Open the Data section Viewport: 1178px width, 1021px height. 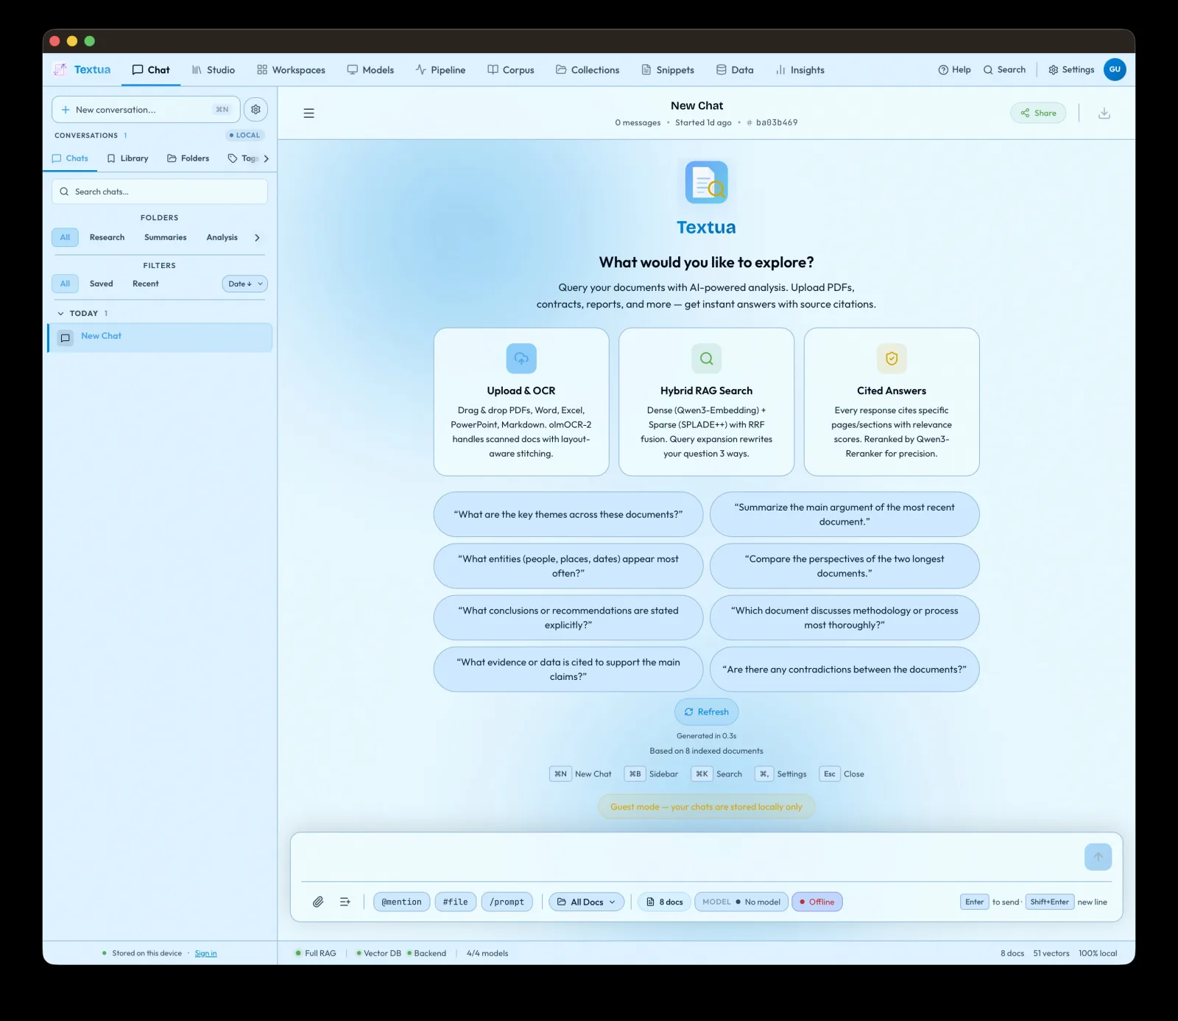click(735, 70)
